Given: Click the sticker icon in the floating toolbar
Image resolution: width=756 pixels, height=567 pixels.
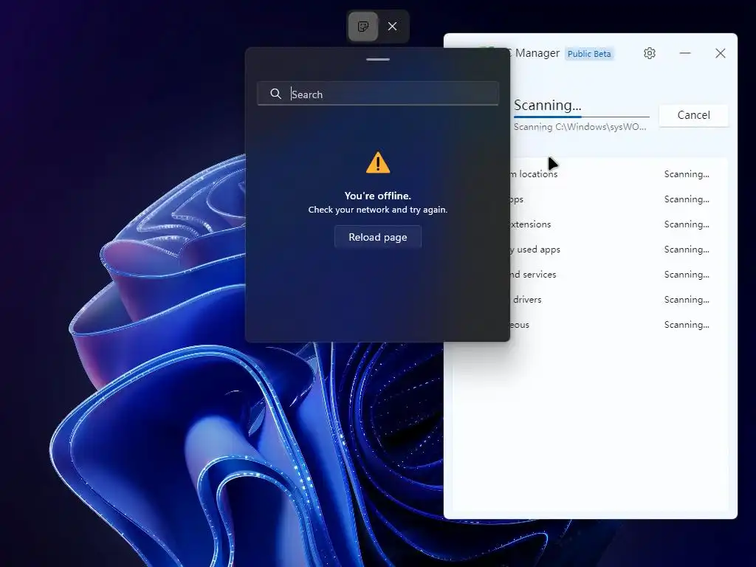Looking at the screenshot, I should [363, 27].
